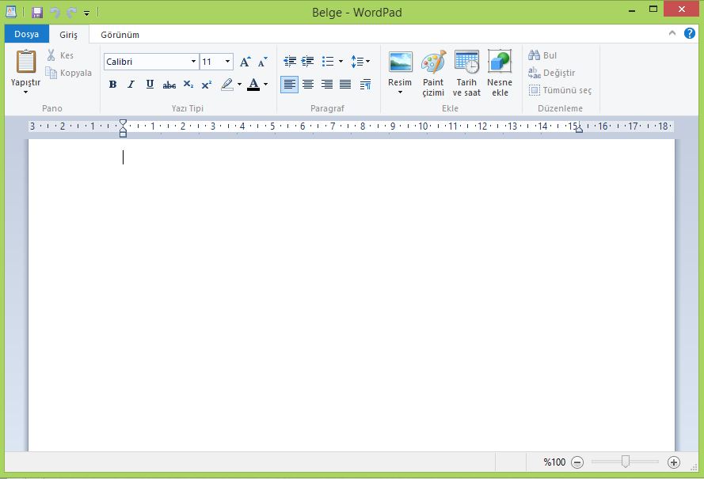Insert a Paint çizimi drawing
704x479 pixels.
433,74
